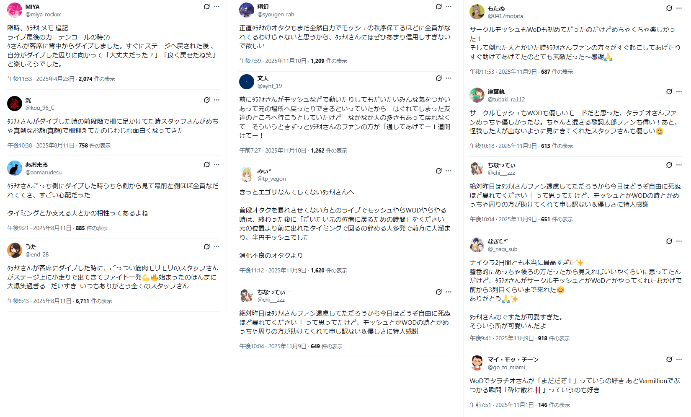Screen dimensions: 691x417
Task: Expand more options on みい*'s post
Action: pos(449,171)
